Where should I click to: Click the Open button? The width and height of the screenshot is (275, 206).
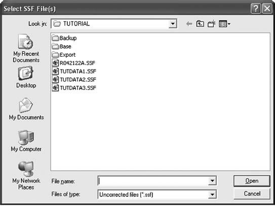[252, 181]
